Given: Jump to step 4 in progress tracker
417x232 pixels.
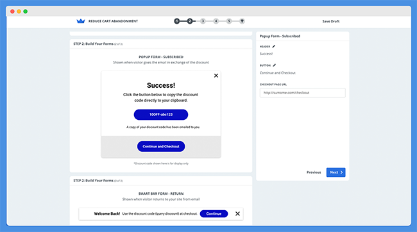Looking at the screenshot, I should pyautogui.click(x=216, y=21).
